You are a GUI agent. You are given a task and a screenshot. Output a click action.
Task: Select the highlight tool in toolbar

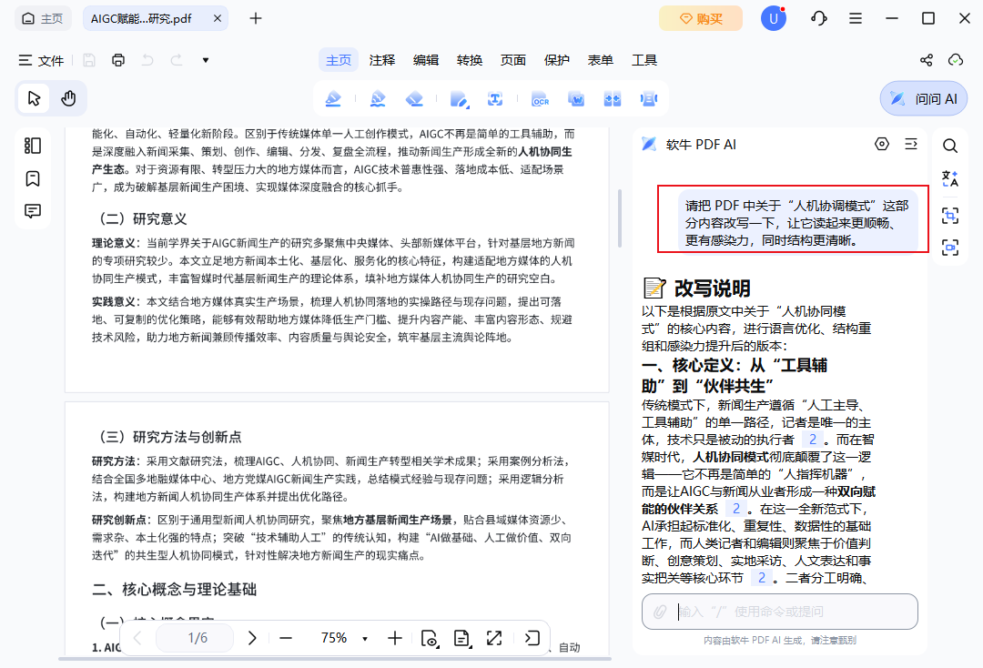tap(333, 98)
